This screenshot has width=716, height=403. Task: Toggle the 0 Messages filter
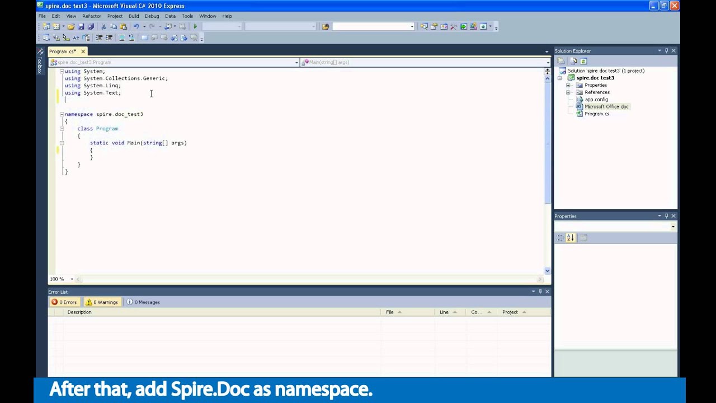coord(144,302)
